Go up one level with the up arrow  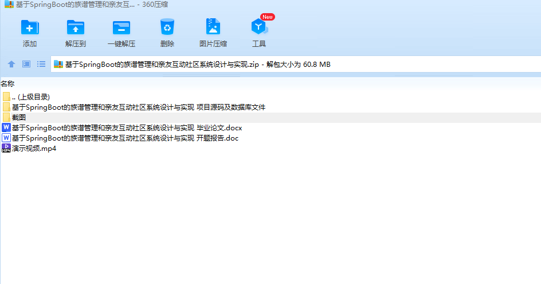(11, 64)
